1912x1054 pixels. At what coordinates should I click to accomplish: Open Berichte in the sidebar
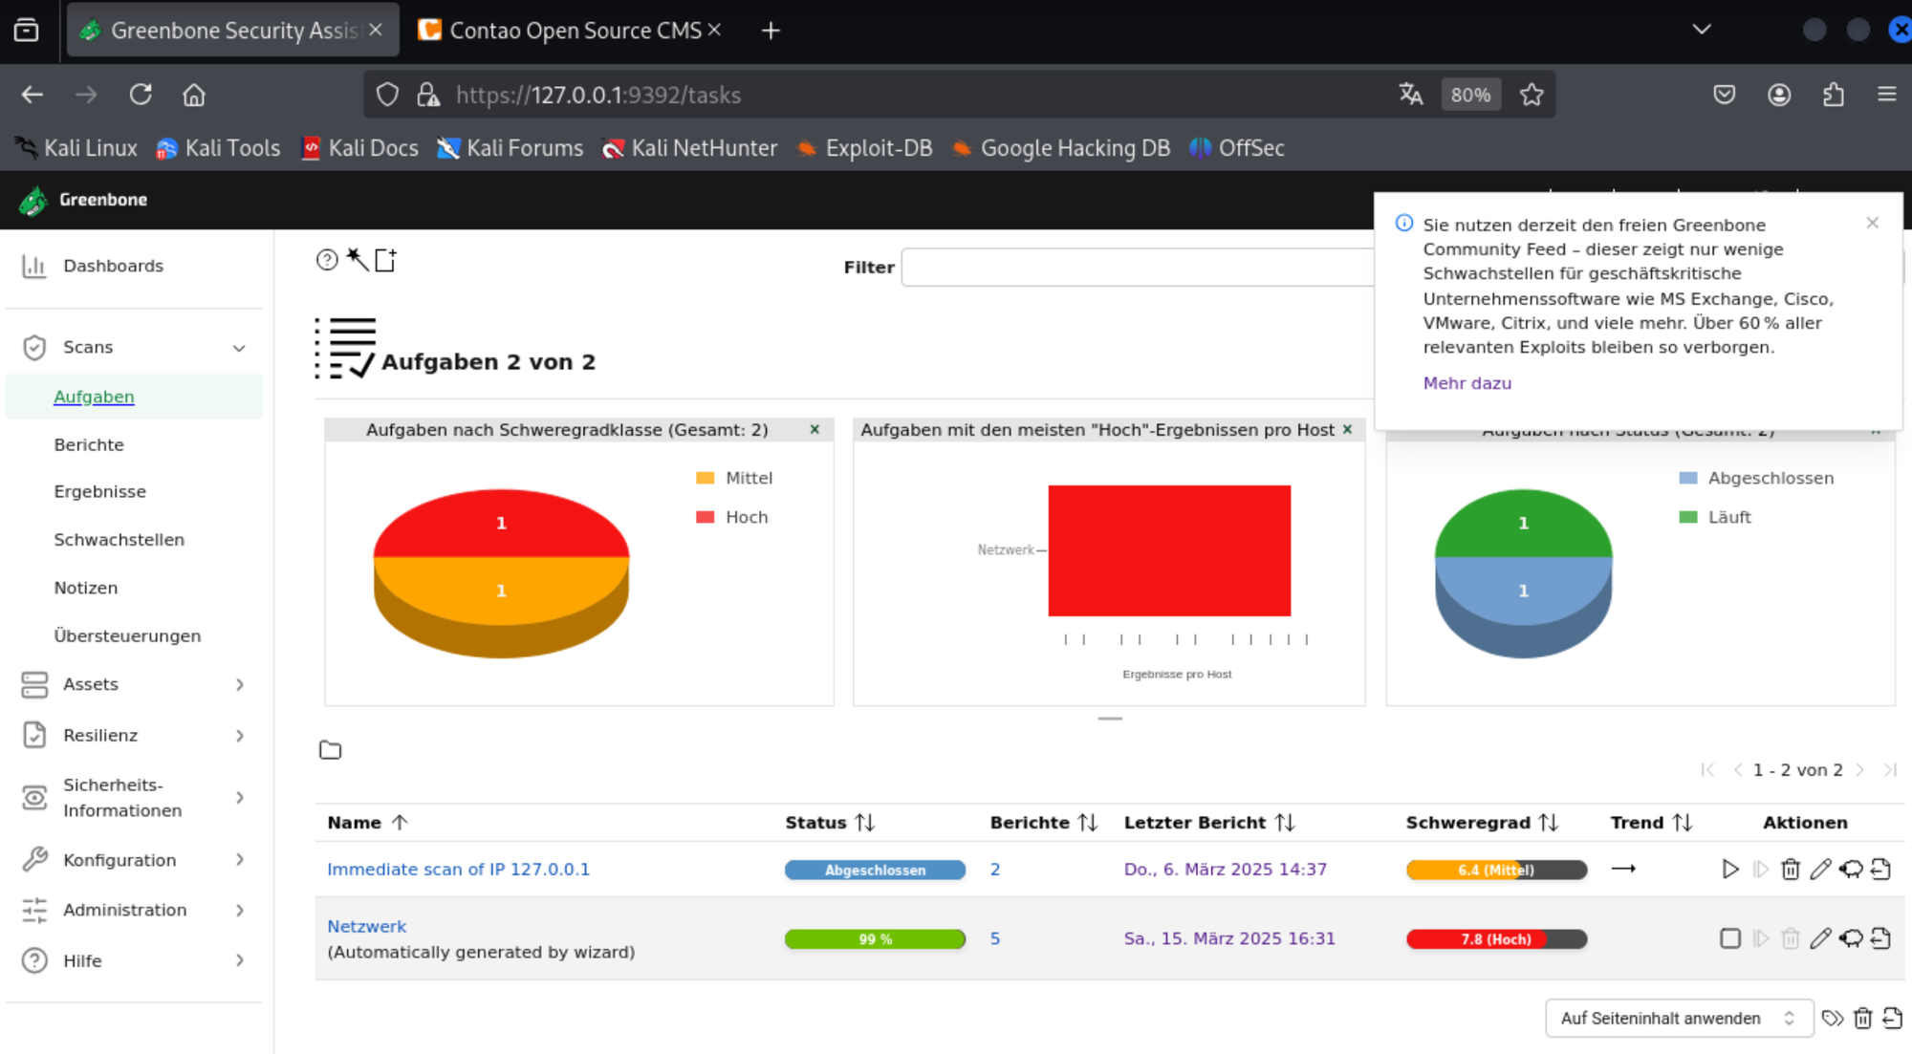pyautogui.click(x=89, y=444)
